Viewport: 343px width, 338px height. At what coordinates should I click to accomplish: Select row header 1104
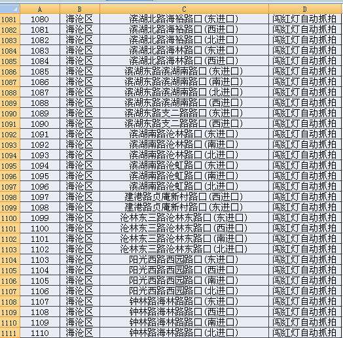[10, 260]
